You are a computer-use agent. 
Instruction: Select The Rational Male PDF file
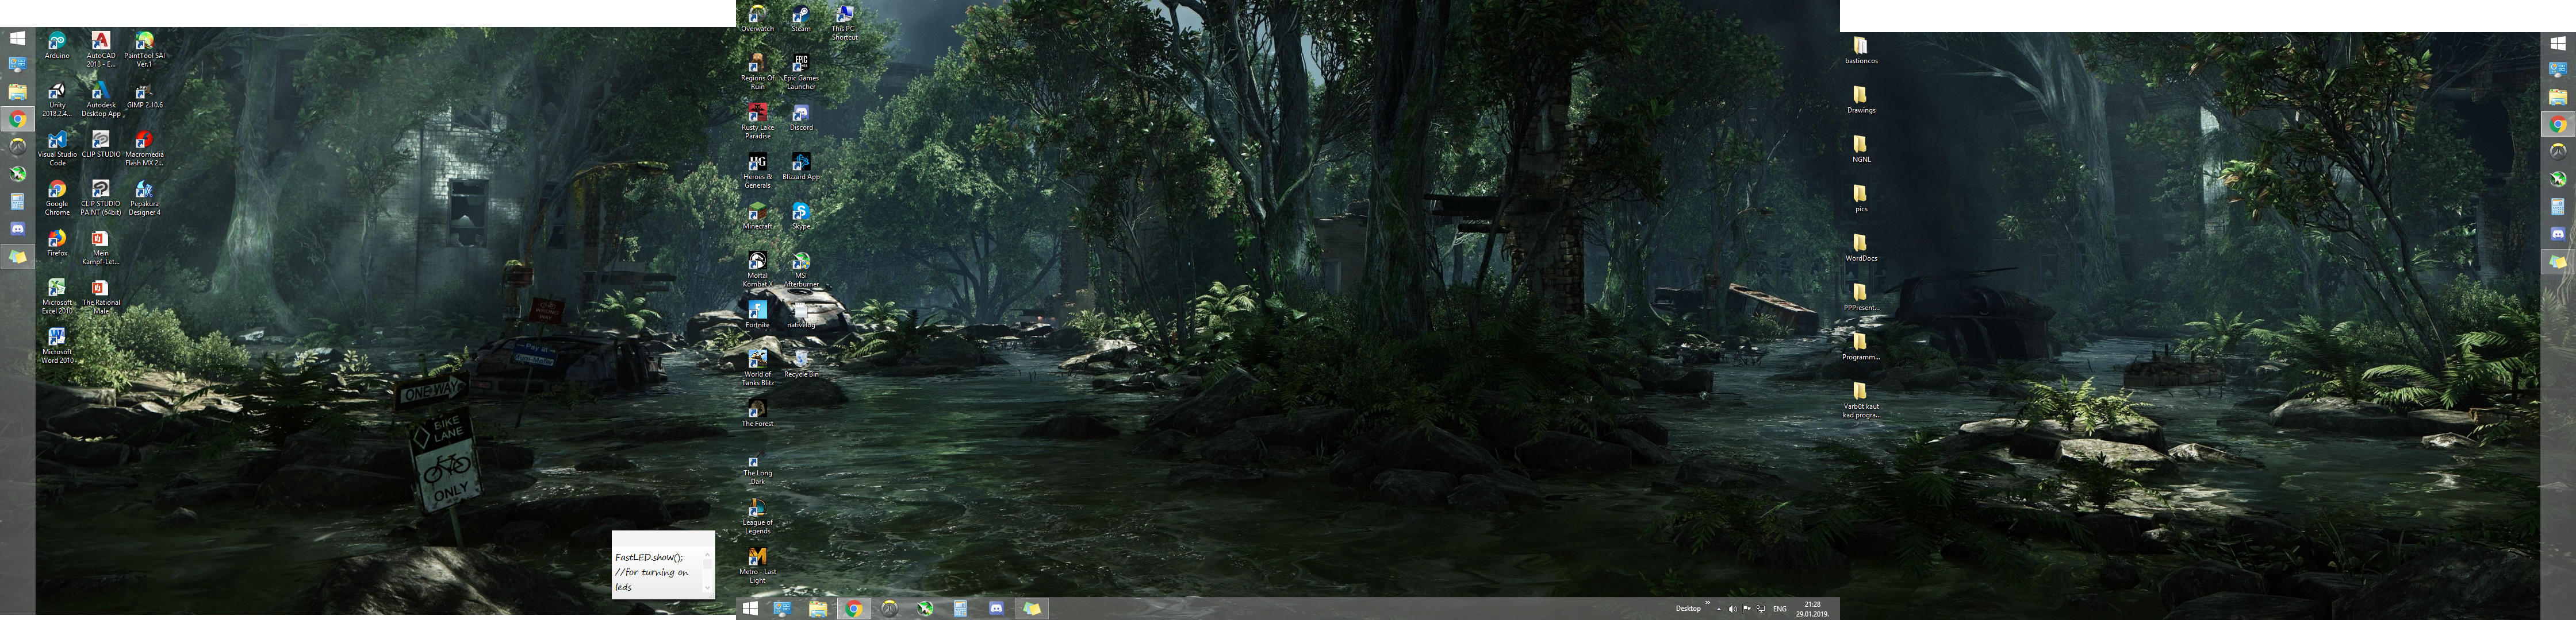pos(101,297)
